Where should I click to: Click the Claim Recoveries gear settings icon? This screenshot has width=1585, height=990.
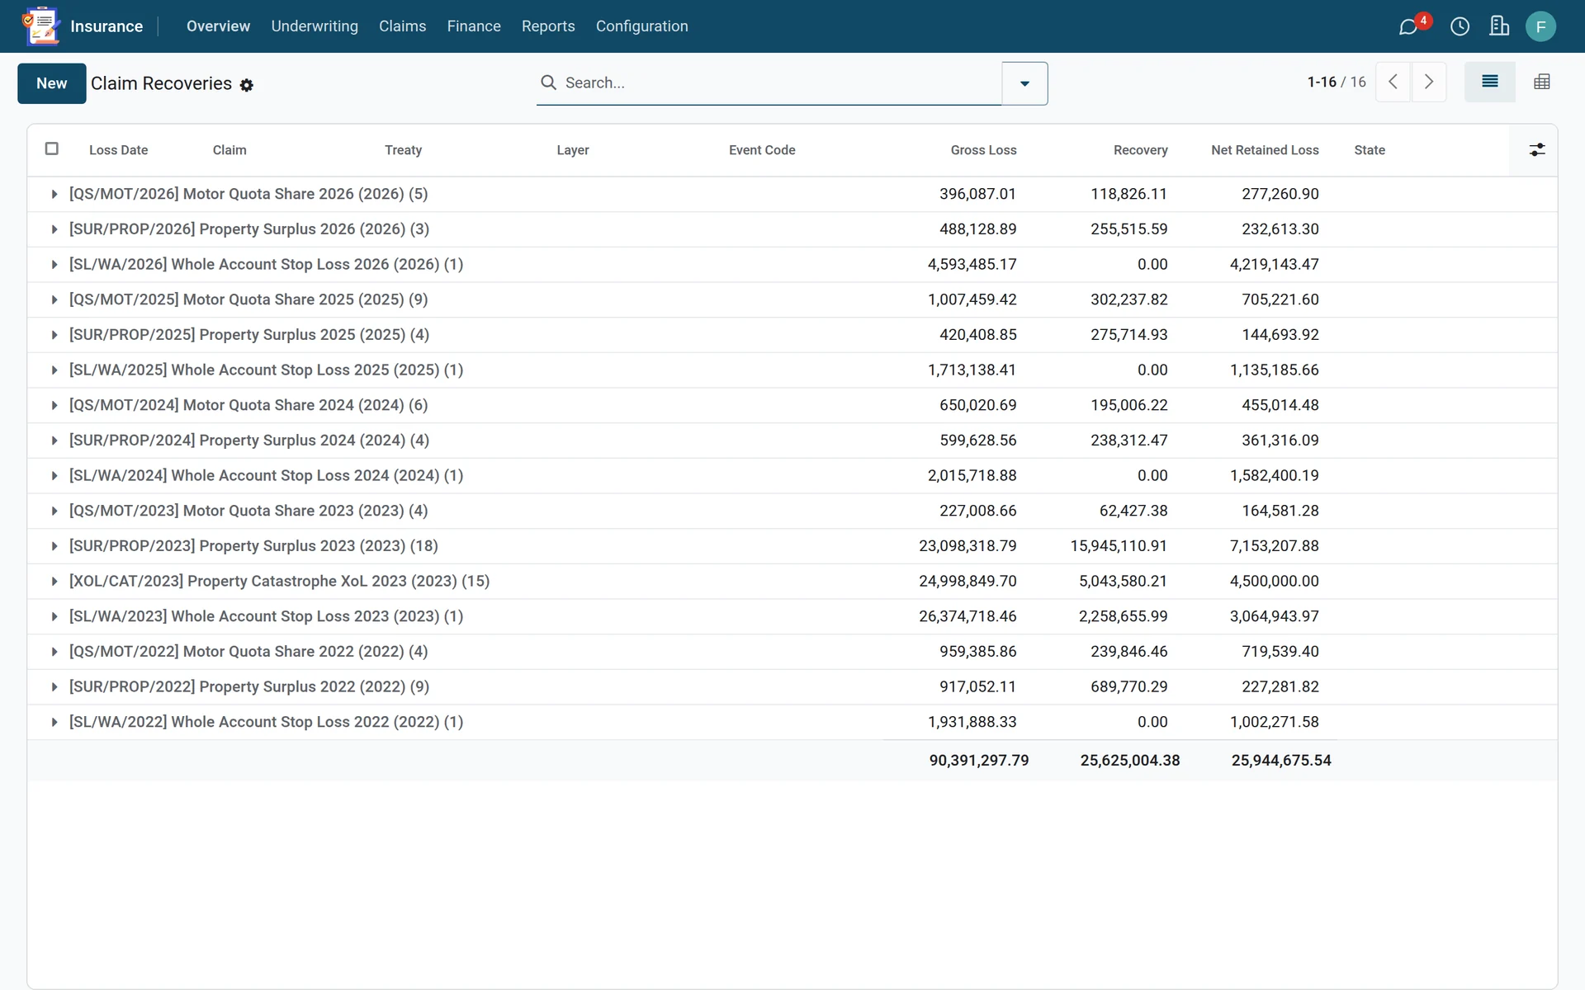[246, 85]
